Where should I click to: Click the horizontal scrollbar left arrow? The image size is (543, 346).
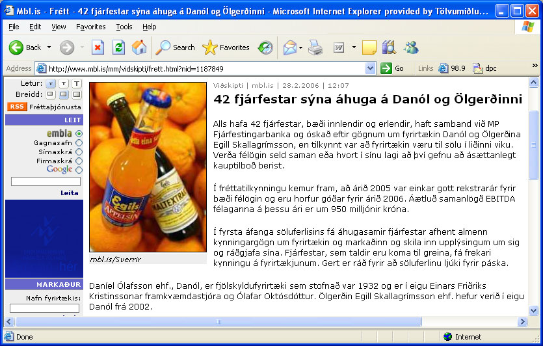point(9,321)
